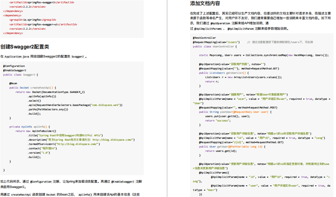Click the "@EnableSwagger2" line in the code block

(x=14, y=70)
